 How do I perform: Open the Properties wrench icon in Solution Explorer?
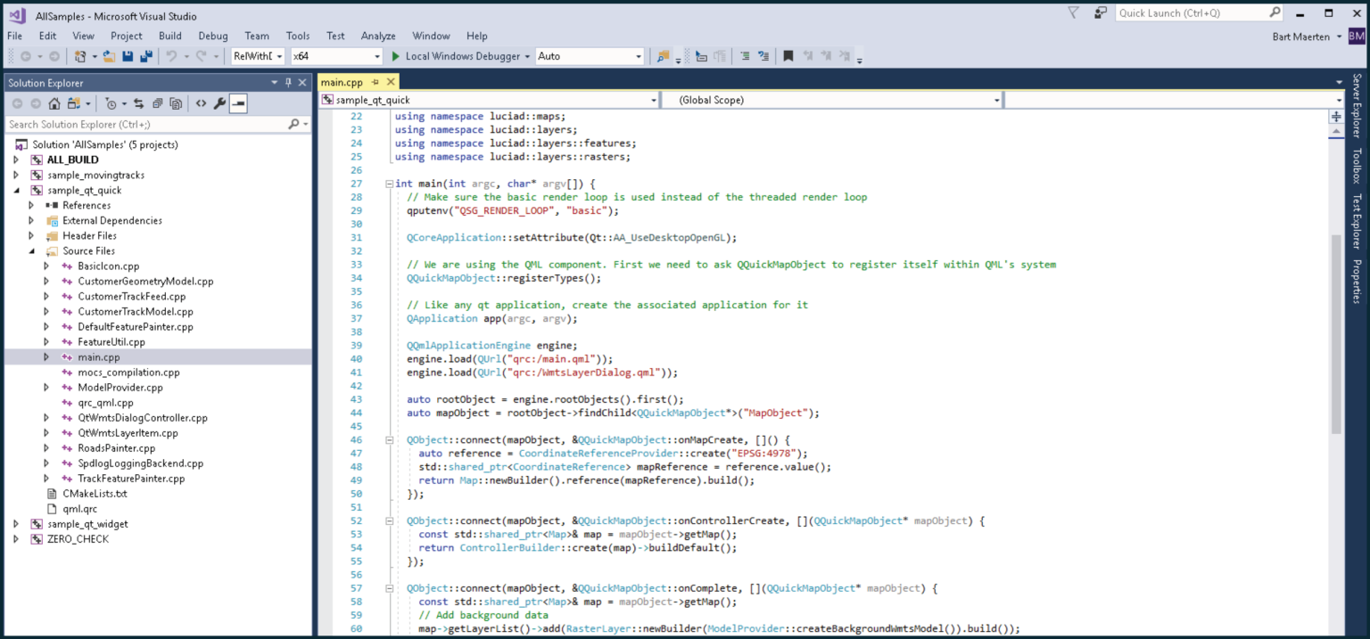tap(219, 102)
